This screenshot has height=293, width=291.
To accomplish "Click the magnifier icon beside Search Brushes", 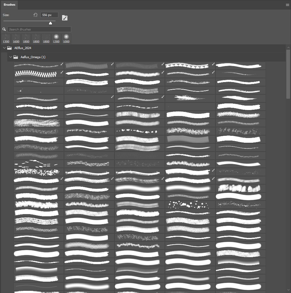I will point(4,29).
